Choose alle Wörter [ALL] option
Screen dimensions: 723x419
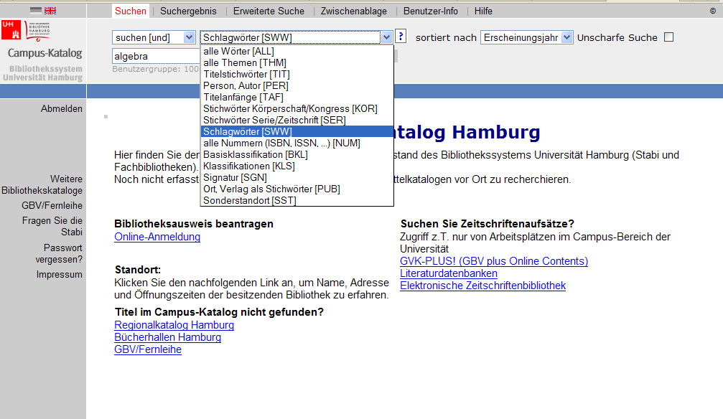click(297, 51)
